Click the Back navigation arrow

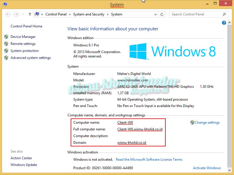point(8,14)
